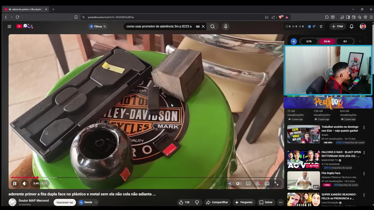Mute the video volume
This screenshot has height=210, width=374.
coord(25,183)
